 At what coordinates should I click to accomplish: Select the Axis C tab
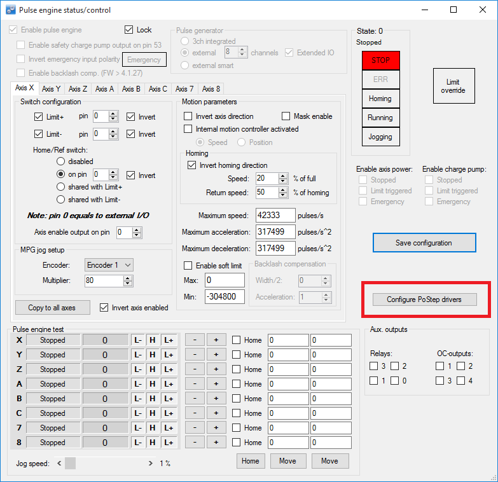click(x=158, y=89)
